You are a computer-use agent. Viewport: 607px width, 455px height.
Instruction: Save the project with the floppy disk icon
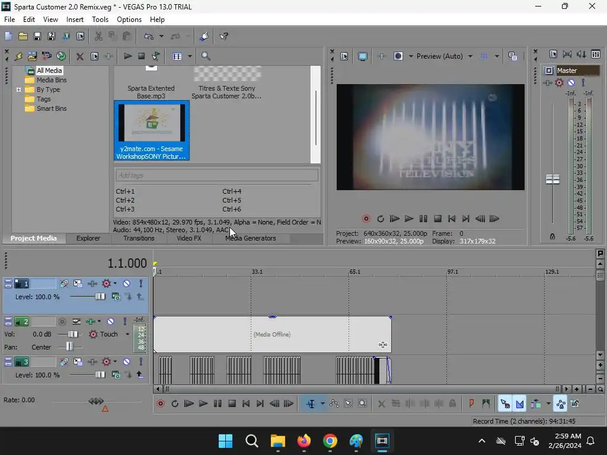(x=37, y=36)
